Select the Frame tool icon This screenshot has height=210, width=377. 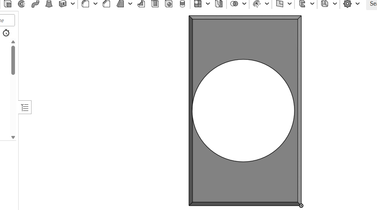pos(302,4)
